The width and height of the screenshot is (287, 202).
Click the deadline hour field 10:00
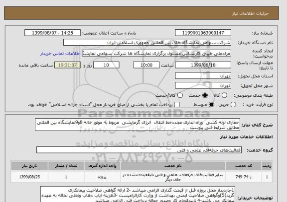click(x=146, y=65)
